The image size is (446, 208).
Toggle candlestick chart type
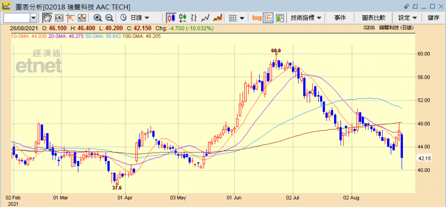tap(171, 18)
